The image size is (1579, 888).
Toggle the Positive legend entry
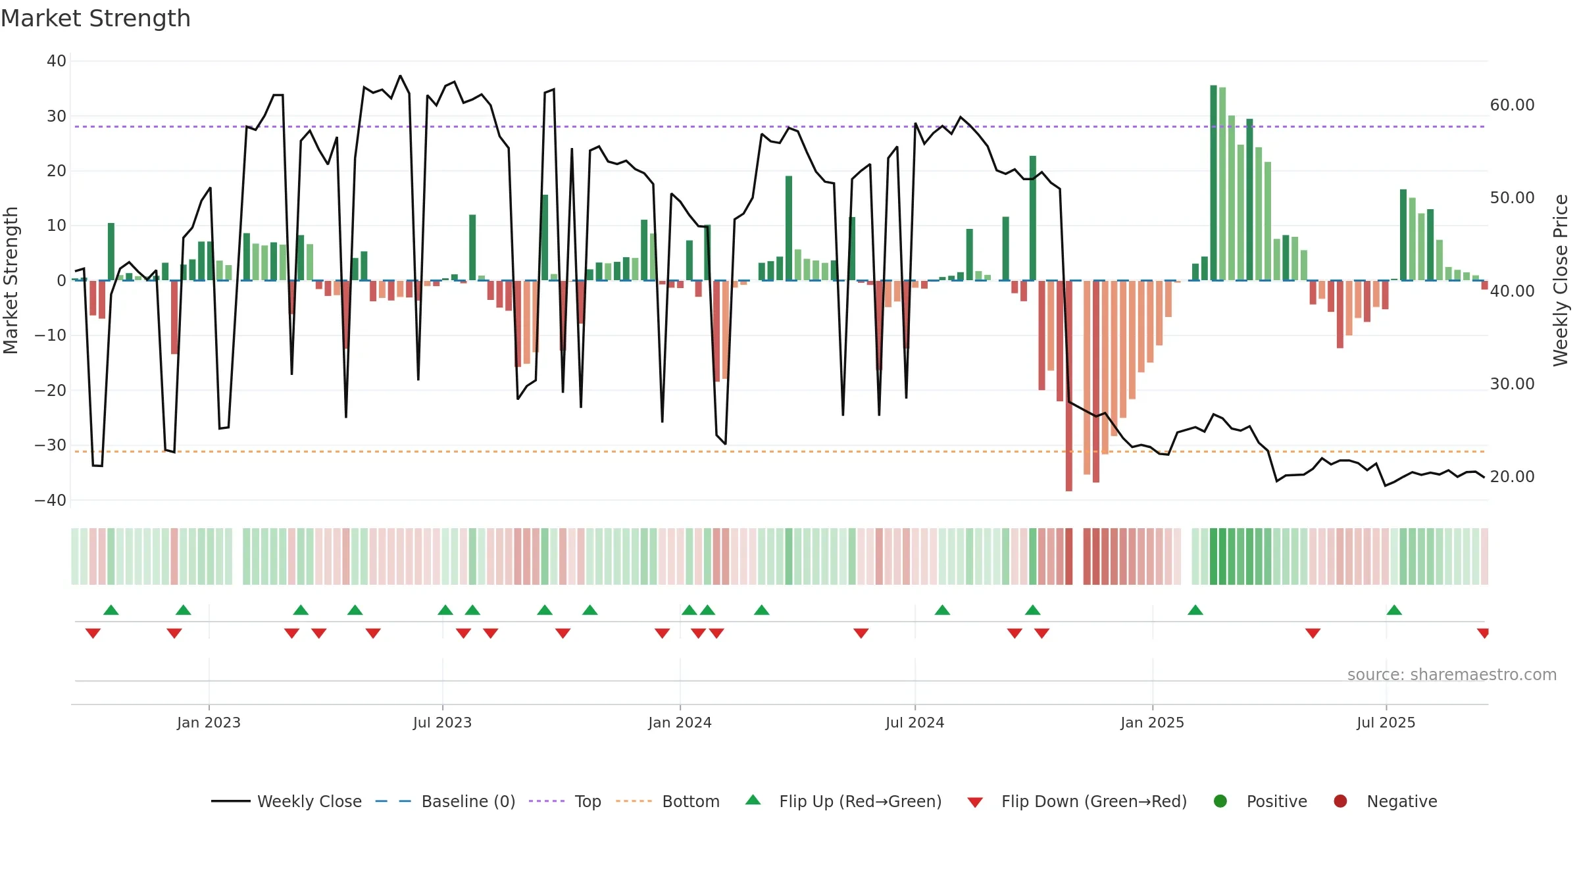(x=1260, y=801)
